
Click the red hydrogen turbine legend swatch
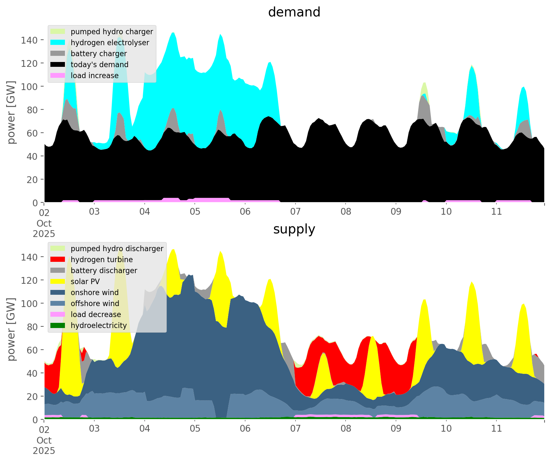(58, 260)
